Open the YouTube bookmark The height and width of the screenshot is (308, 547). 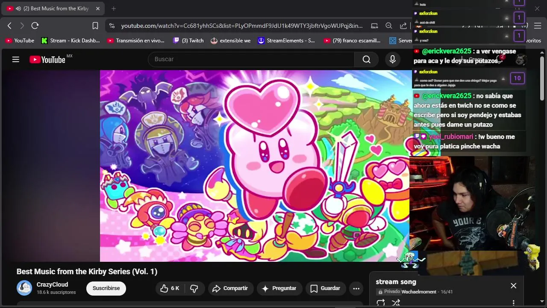tap(20, 41)
